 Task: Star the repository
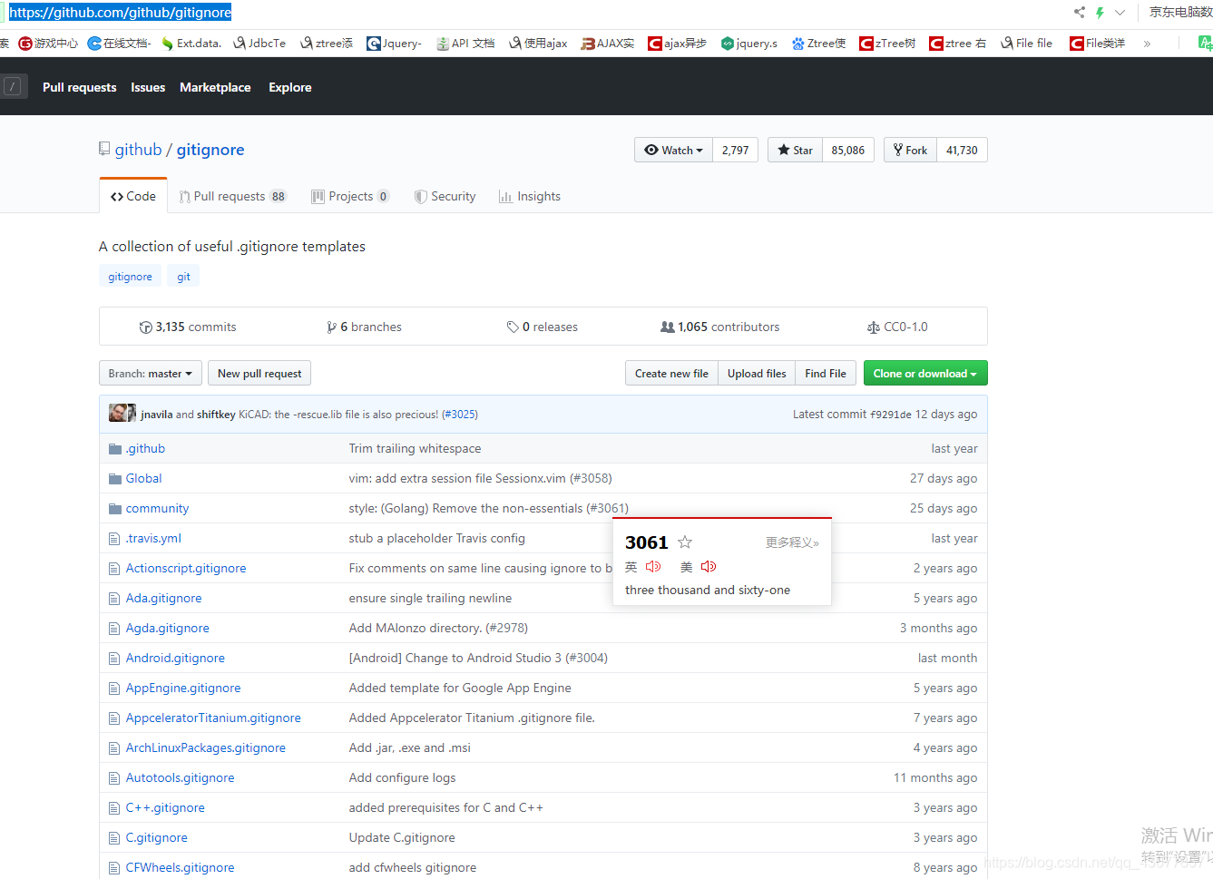pos(795,150)
